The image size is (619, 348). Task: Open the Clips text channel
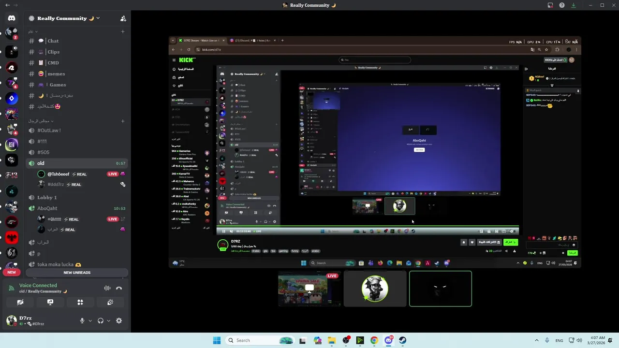click(77, 52)
